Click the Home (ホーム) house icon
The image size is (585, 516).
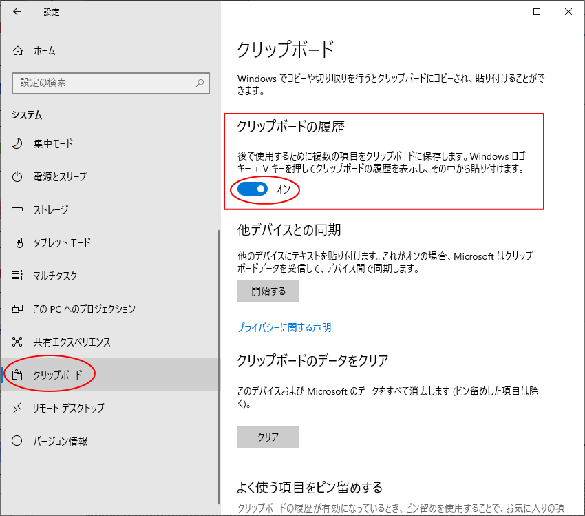pyautogui.click(x=18, y=51)
